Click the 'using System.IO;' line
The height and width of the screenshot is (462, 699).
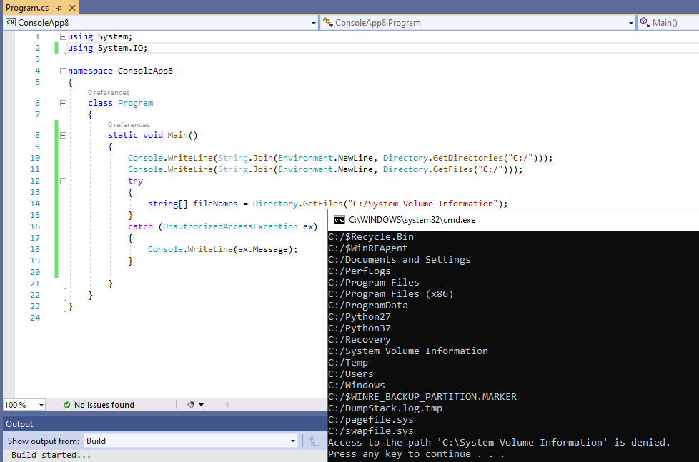point(107,48)
